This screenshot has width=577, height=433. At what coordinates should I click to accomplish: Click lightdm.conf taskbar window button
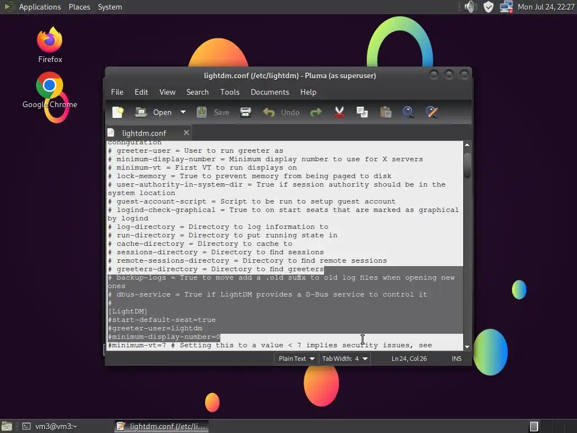[161, 426]
